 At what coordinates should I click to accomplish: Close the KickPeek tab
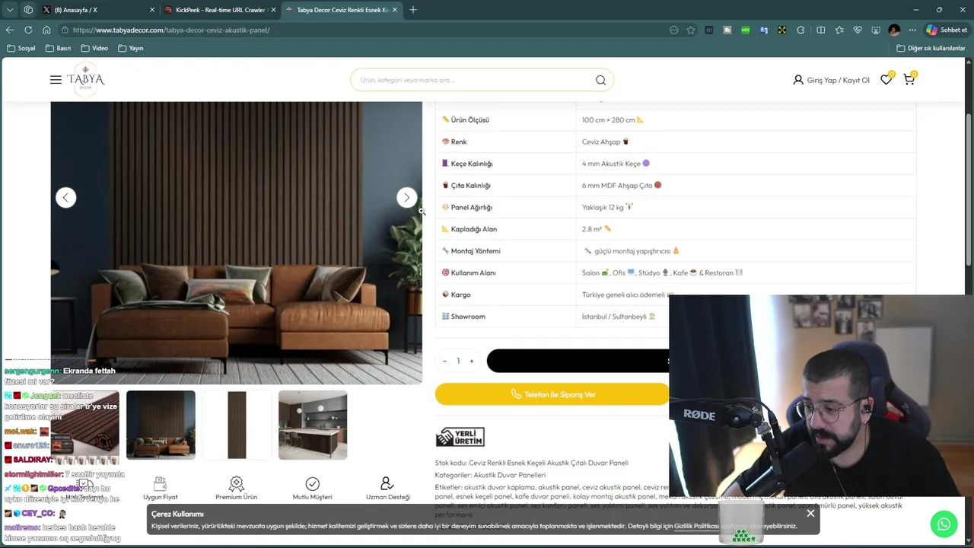click(272, 10)
